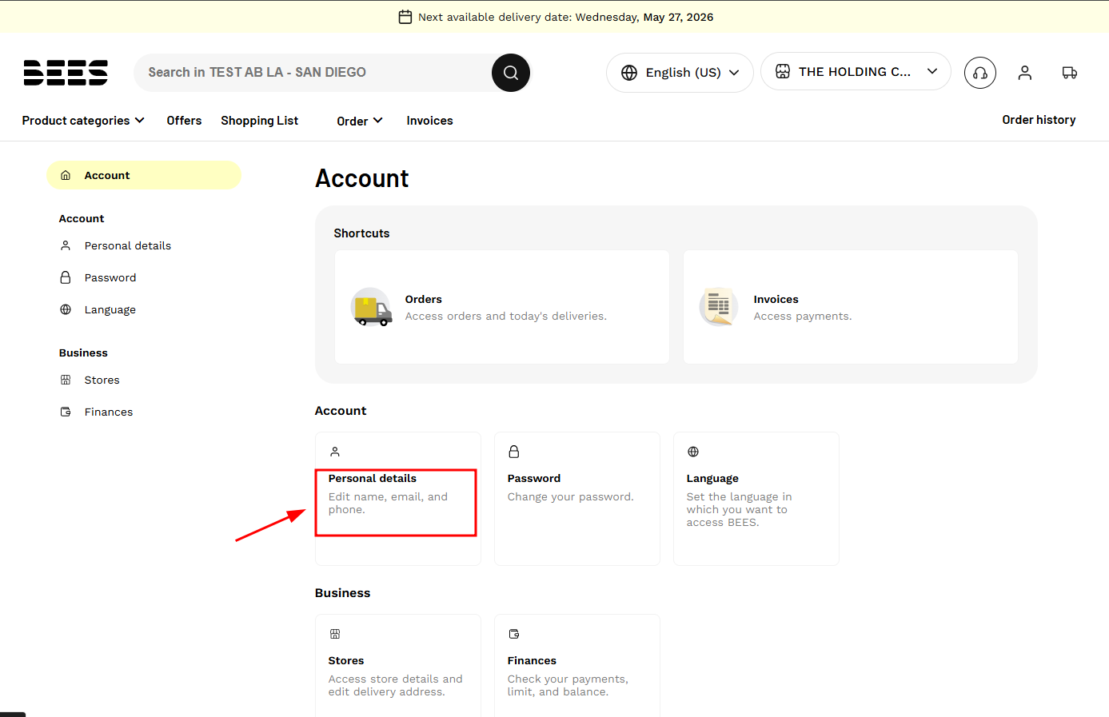Click 'Change your password.' description
The height and width of the screenshot is (717, 1109).
click(x=571, y=497)
